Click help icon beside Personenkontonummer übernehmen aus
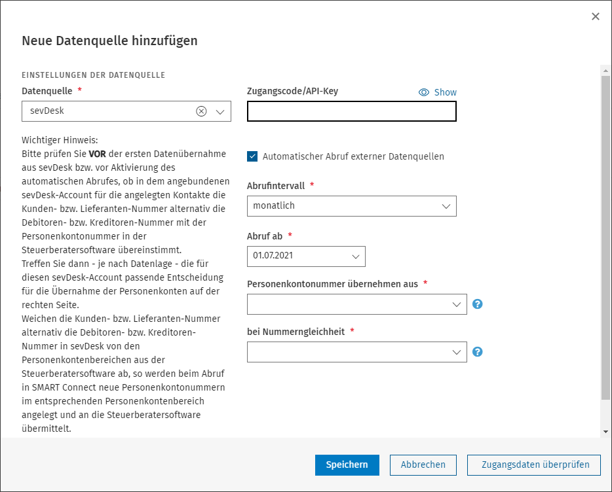612x492 pixels. point(477,304)
